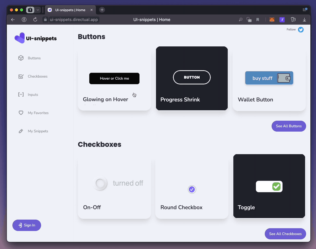The height and width of the screenshot is (249, 316).
Task: Click the lock icon in address bar
Action: tap(45, 20)
